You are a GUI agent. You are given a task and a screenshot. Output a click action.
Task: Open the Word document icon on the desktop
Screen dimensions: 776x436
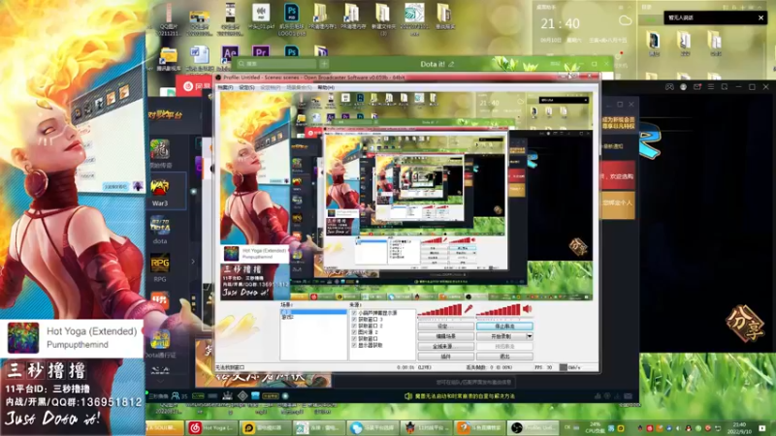point(200,55)
